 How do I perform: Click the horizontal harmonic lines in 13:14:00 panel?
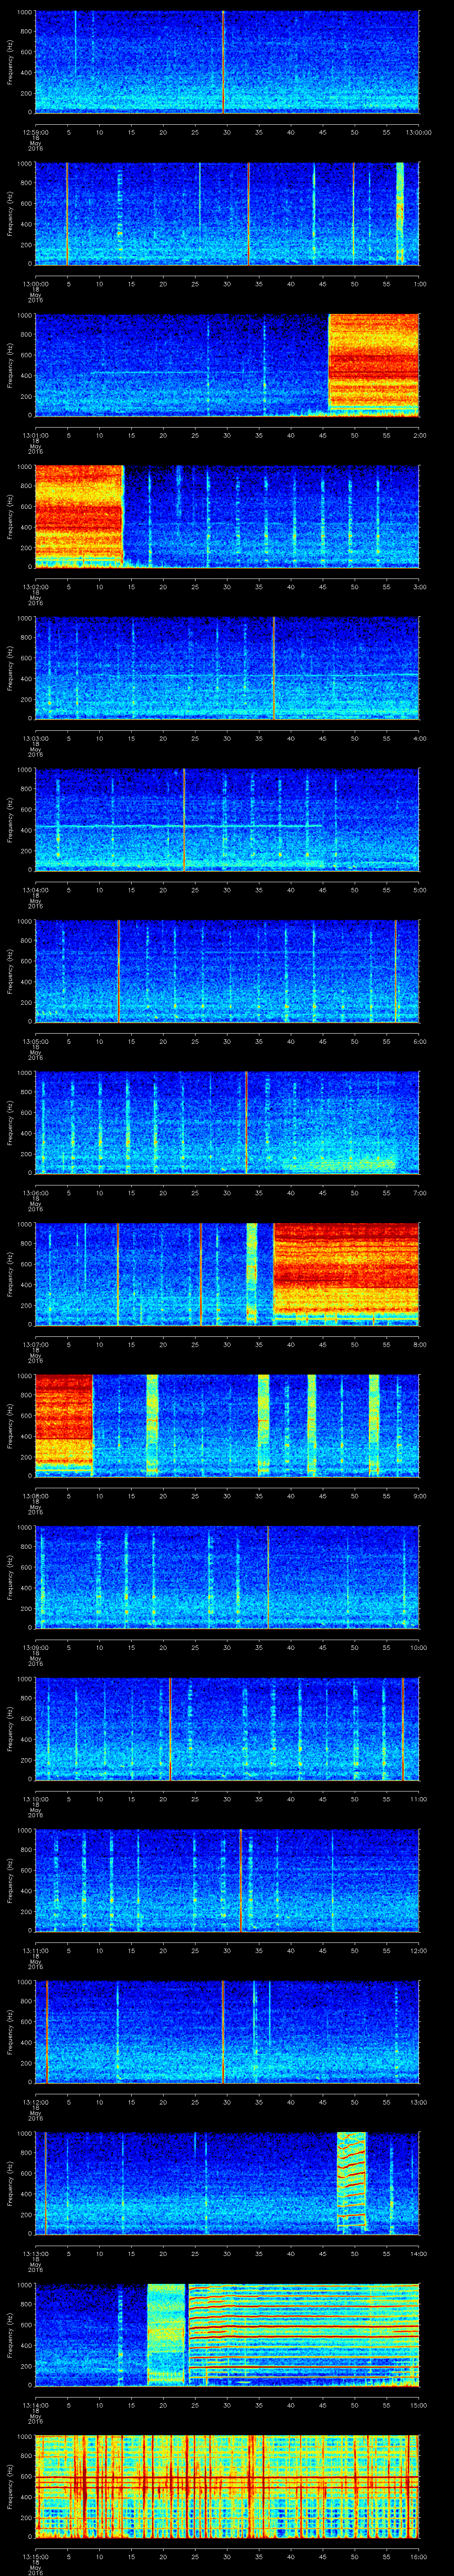(303, 2334)
